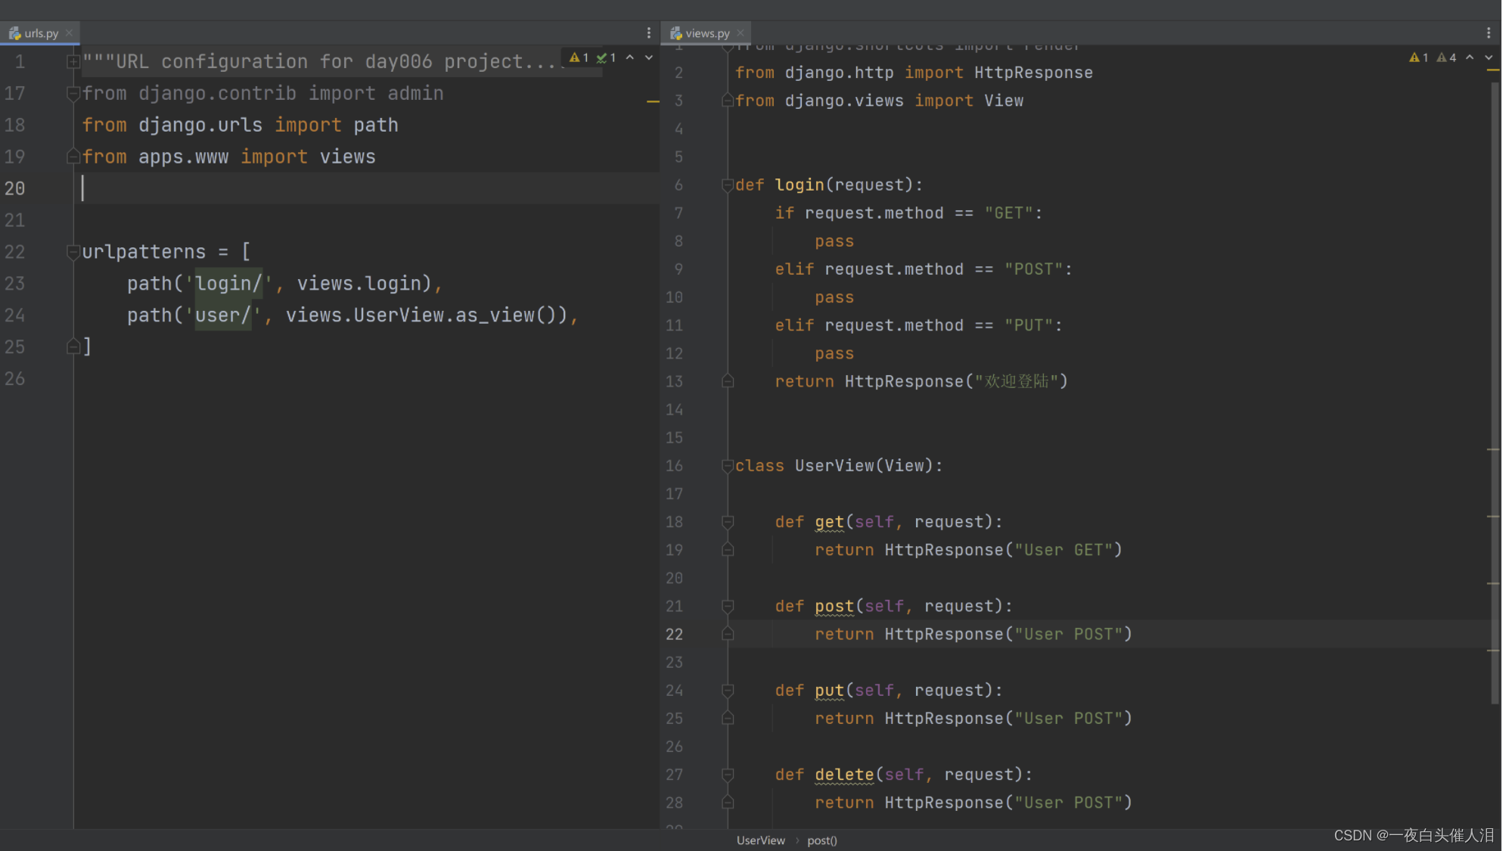Image resolution: width=1506 pixels, height=851 pixels.
Task: Go to previous highlighted problem in urls.py
Action: click(629, 57)
